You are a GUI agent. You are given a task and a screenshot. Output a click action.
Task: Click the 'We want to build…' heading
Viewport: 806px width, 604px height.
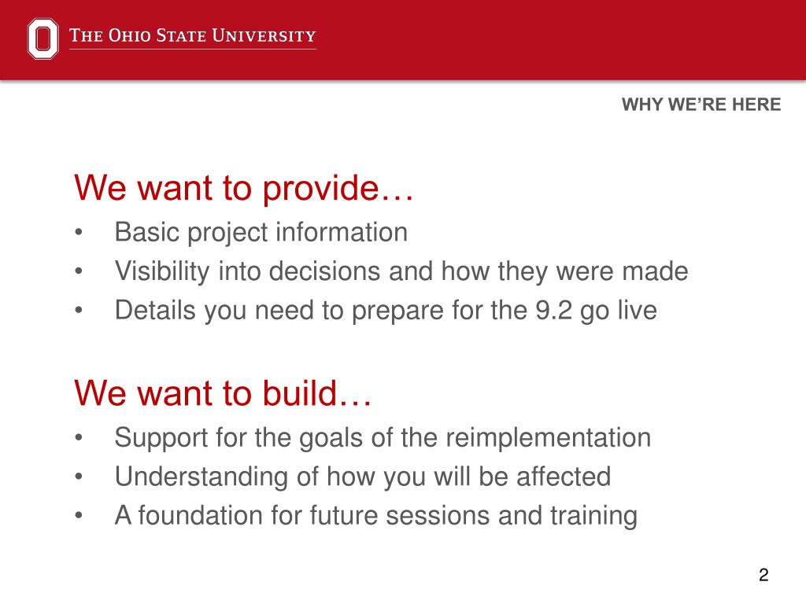(223, 393)
